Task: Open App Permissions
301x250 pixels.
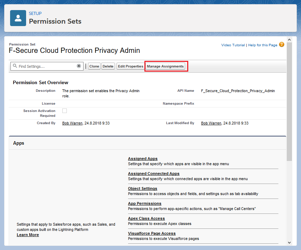Action: click(145, 203)
